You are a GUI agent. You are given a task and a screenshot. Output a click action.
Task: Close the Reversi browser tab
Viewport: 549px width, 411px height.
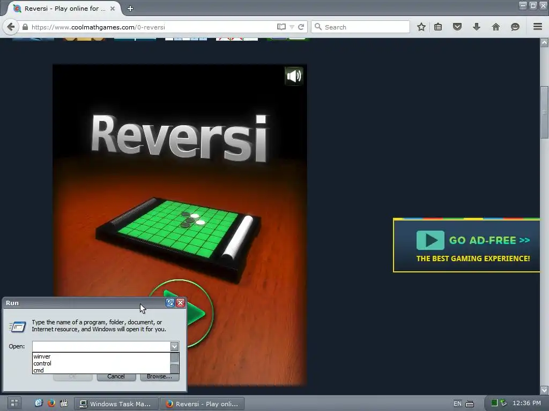pos(113,9)
